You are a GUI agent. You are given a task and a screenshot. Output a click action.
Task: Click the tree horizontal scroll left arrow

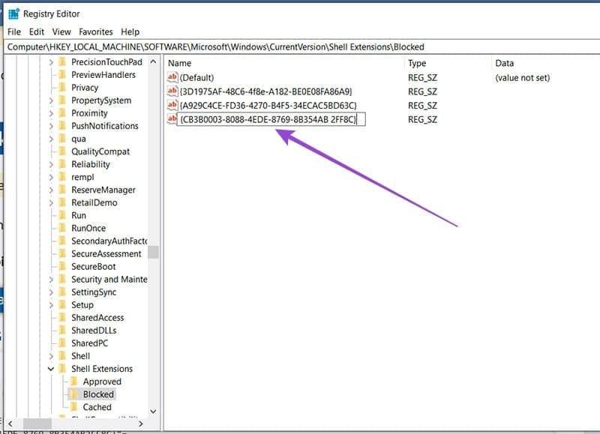pyautogui.click(x=10, y=424)
